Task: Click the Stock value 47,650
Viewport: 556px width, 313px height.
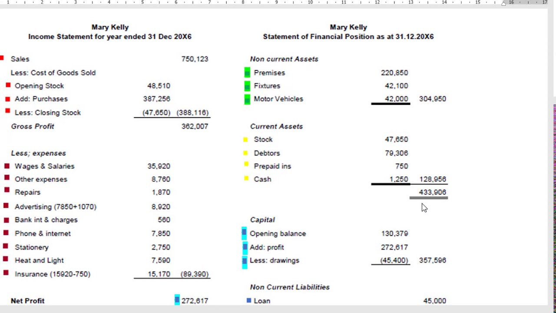Action: 396,140
